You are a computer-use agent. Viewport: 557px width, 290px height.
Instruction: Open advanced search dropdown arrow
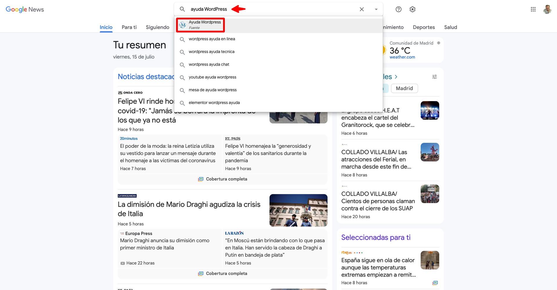(x=376, y=9)
